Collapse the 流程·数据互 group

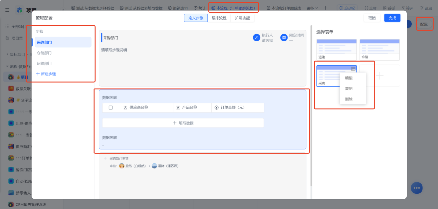pos(7,66)
